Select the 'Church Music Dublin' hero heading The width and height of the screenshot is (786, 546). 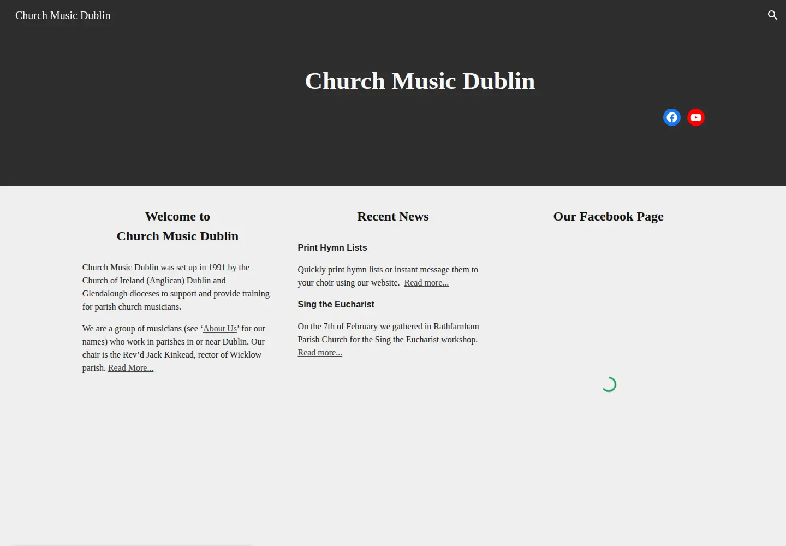pyautogui.click(x=420, y=81)
